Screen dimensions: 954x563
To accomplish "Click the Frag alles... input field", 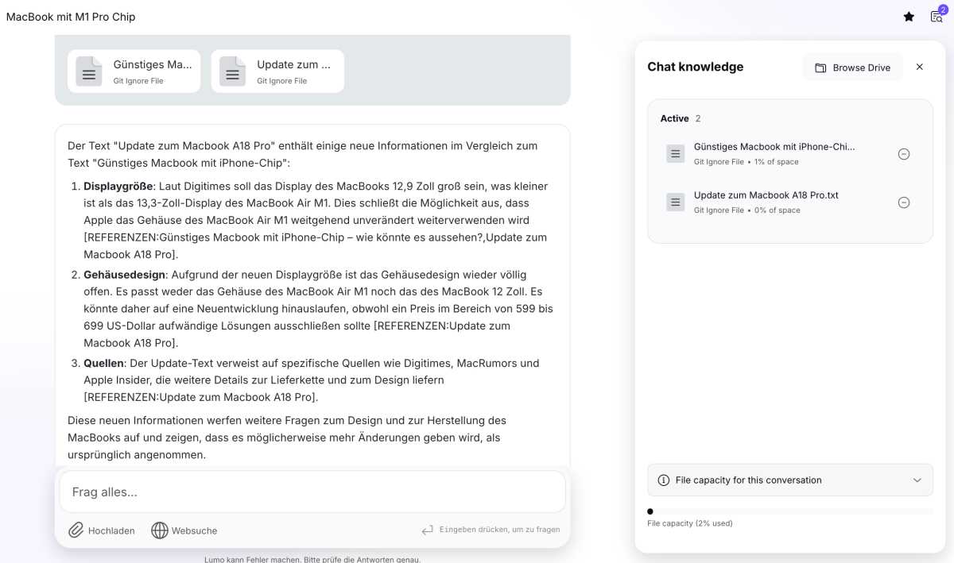I will (x=312, y=492).
